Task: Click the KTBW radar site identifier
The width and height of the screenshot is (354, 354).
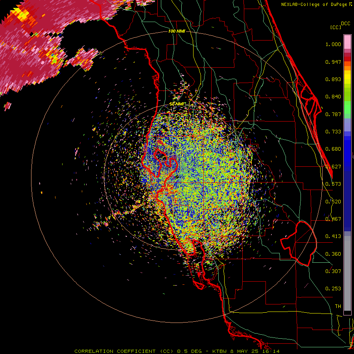Action: 220,351
